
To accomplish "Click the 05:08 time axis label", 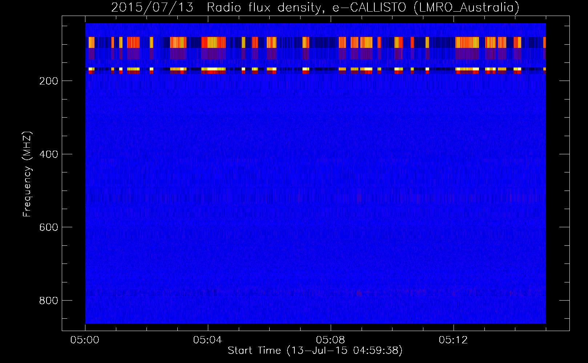I will coord(330,340).
